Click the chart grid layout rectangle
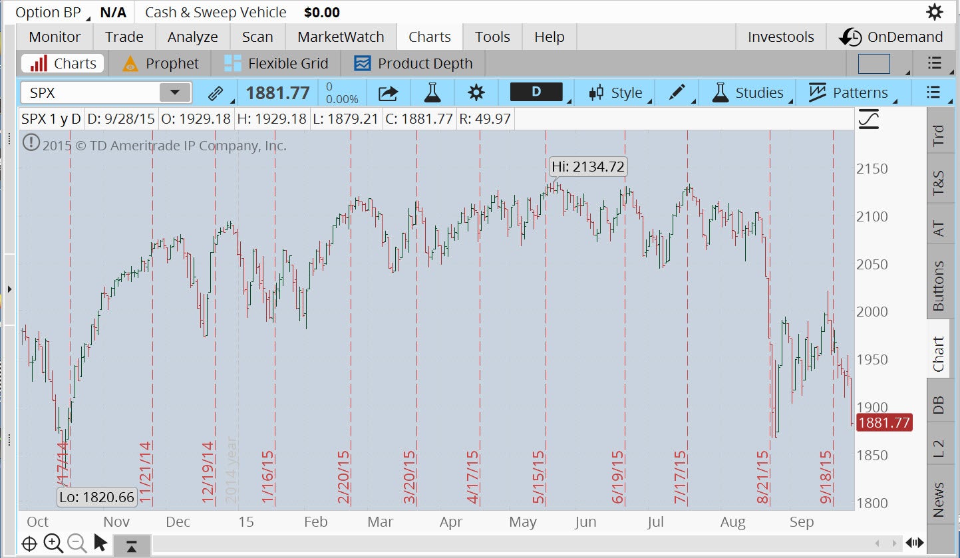Viewport: 960px width, 558px height. point(874,64)
